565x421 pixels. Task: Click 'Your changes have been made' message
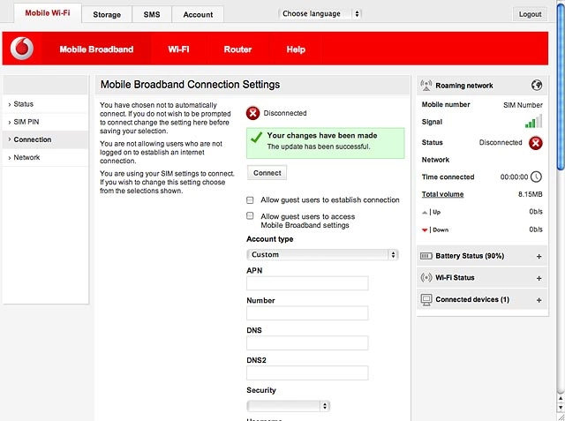click(322, 135)
